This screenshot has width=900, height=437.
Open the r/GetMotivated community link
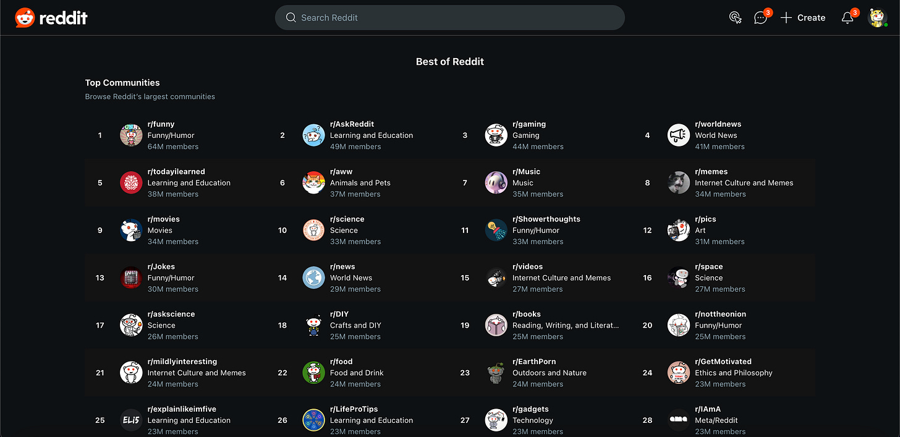723,362
